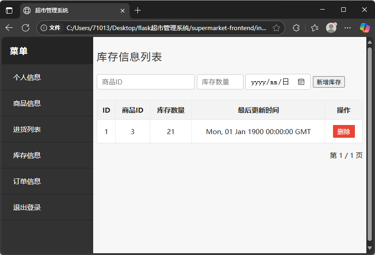The height and width of the screenshot is (255, 375).
Task: Reload the page with refresh icon
Action: pyautogui.click(x=26, y=28)
